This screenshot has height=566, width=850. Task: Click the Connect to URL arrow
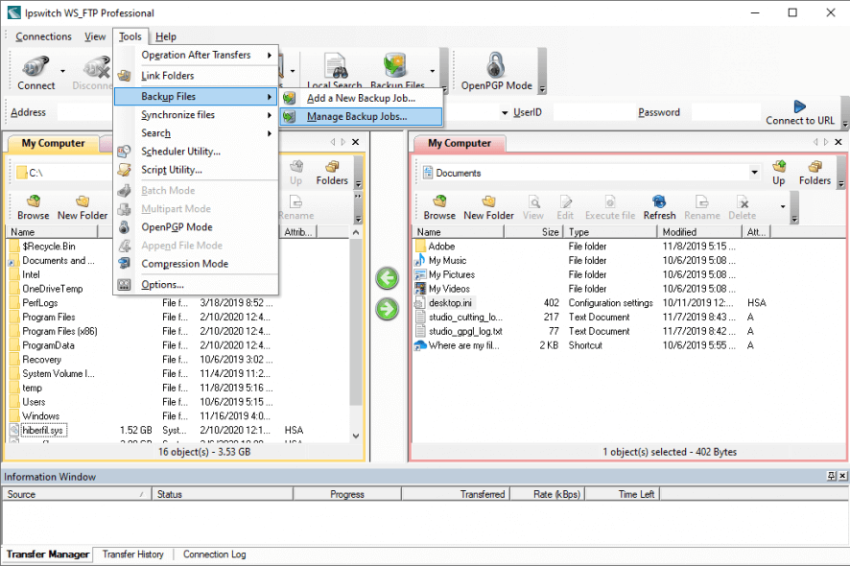(799, 106)
